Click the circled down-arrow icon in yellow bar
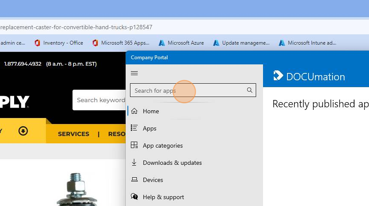 pyautogui.click(x=23, y=131)
